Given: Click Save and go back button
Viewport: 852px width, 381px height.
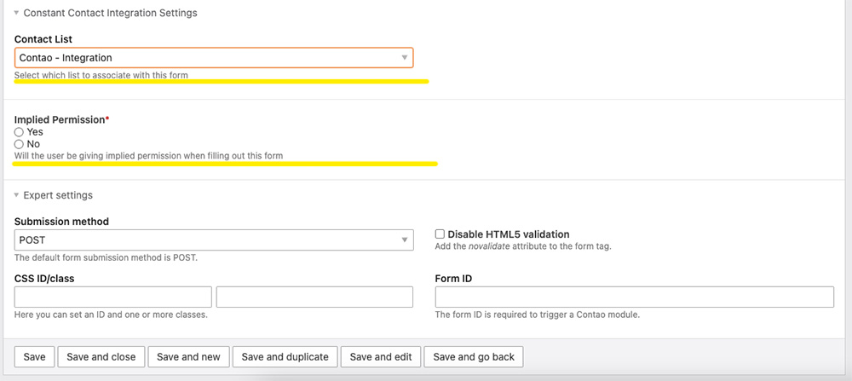Looking at the screenshot, I should pos(474,357).
